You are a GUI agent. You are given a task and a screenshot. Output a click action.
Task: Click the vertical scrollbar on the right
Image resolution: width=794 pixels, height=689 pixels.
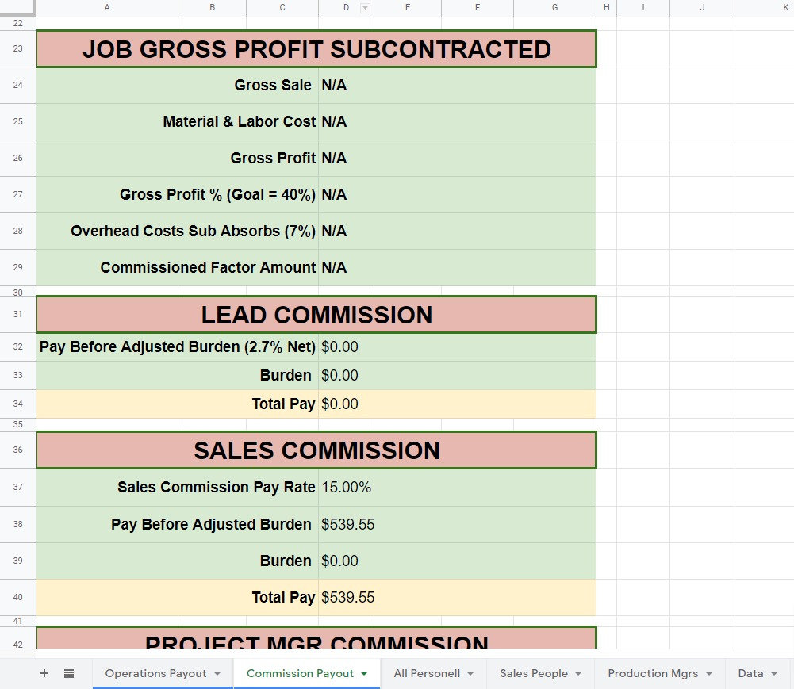(x=789, y=317)
